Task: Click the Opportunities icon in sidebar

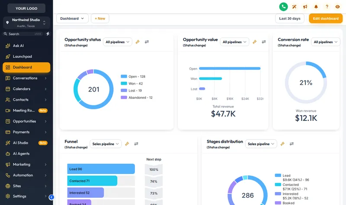Action: [x=8, y=121]
